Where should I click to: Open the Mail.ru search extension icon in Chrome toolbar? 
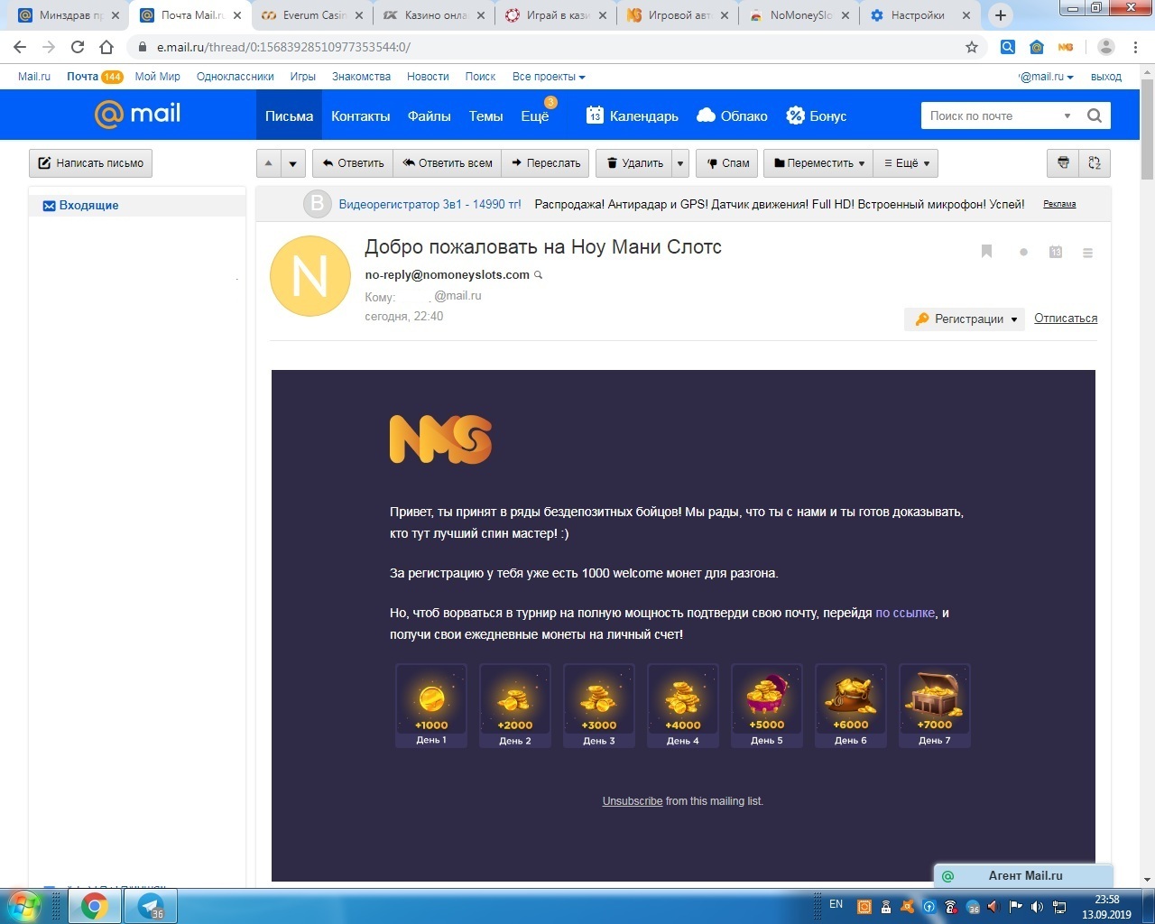coord(1008,47)
